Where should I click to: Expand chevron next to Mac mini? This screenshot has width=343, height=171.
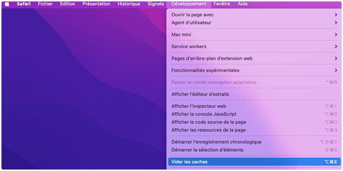pos(336,35)
